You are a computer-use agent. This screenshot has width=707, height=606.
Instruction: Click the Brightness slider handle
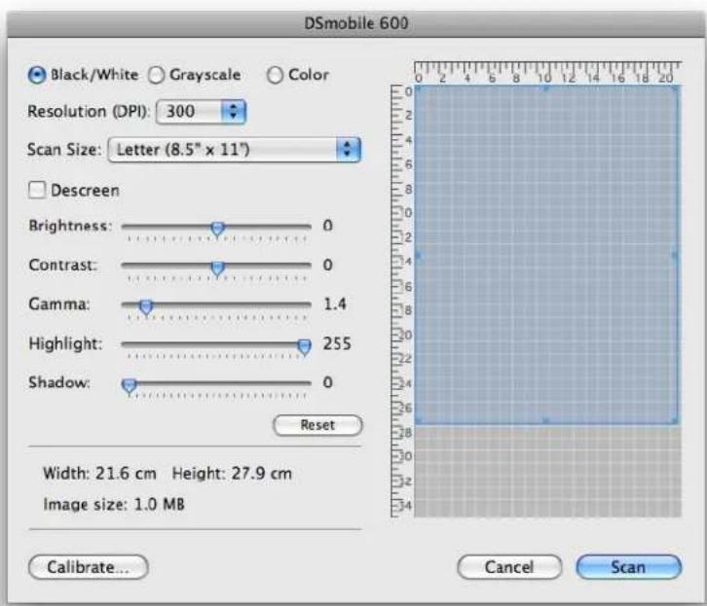pyautogui.click(x=217, y=229)
